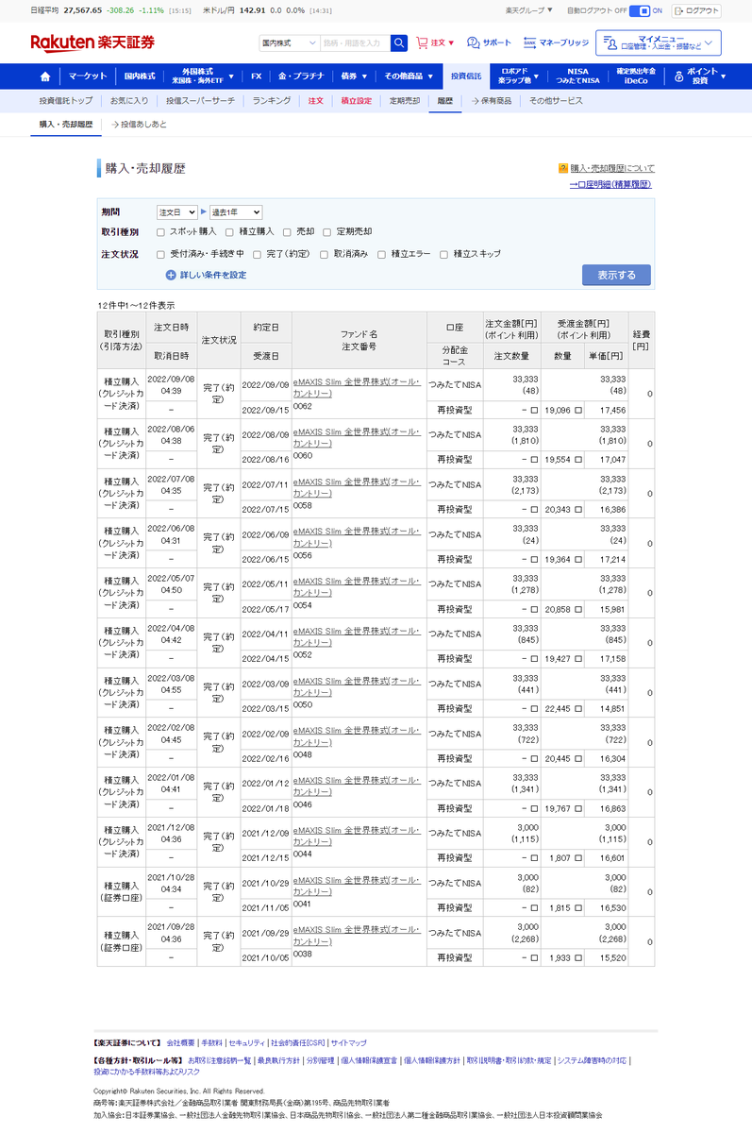Open the FX menu
752x1133 pixels.
256,76
